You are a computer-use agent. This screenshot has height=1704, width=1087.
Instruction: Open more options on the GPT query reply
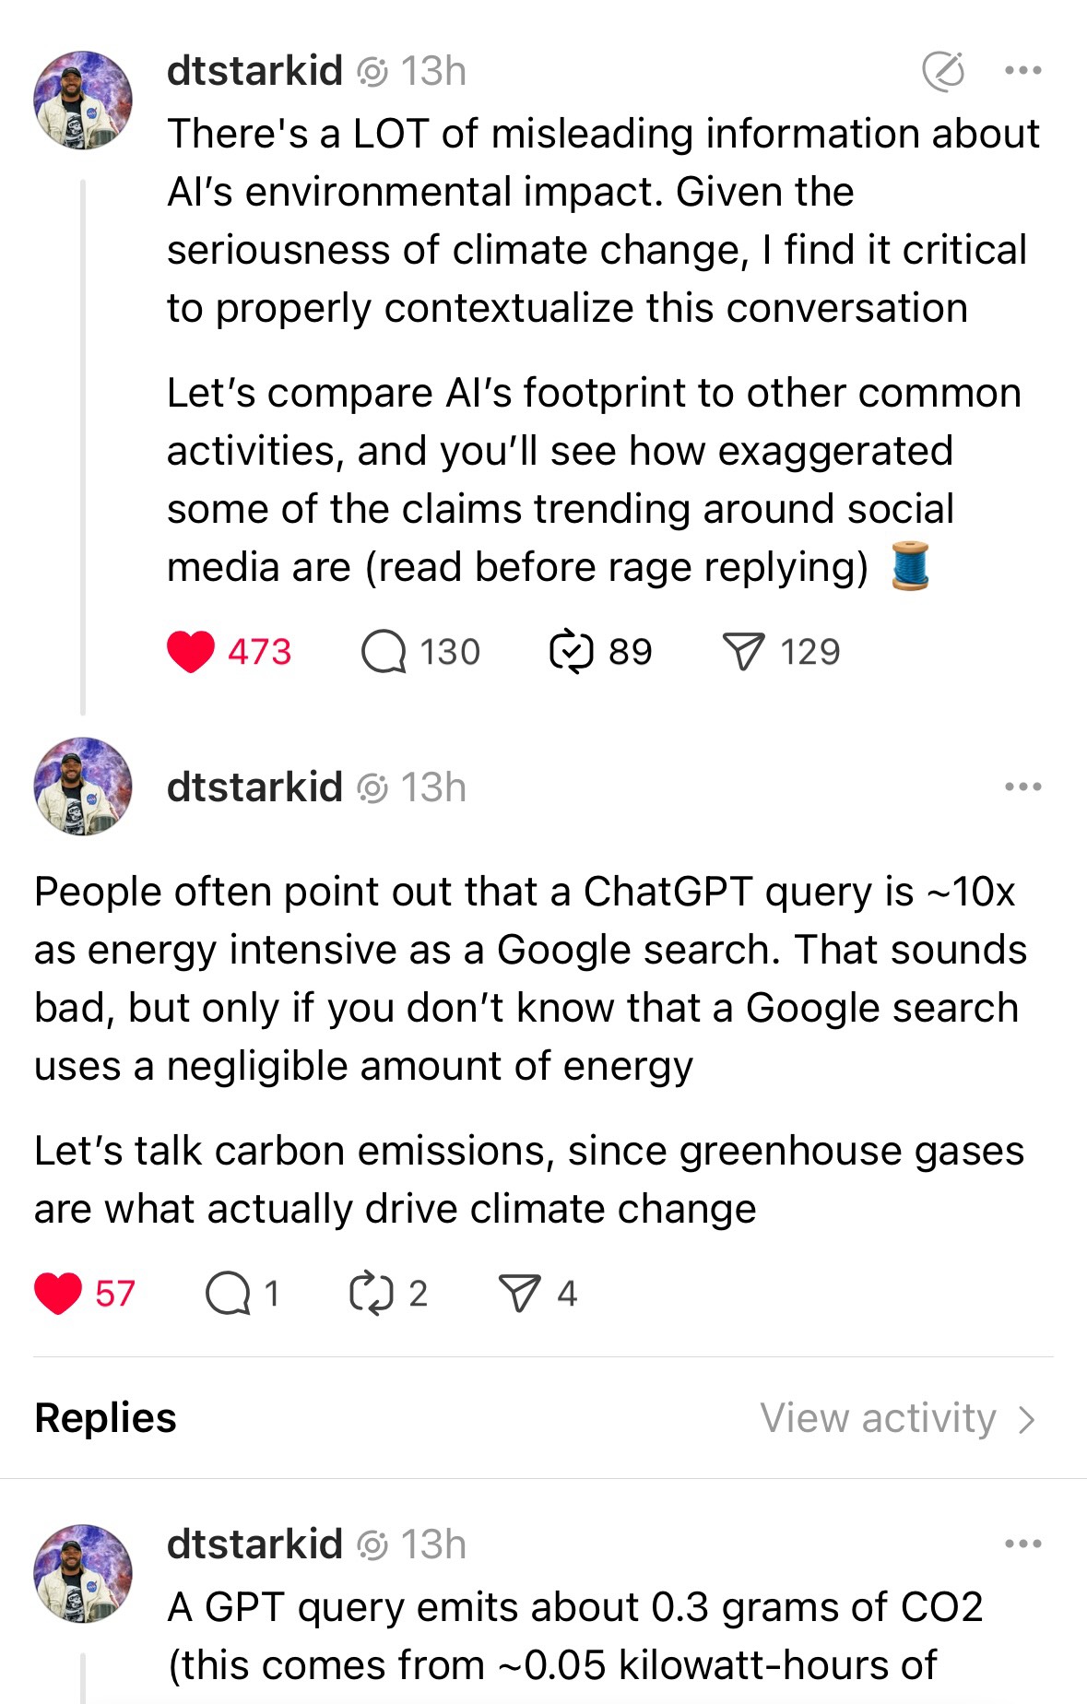pos(1022,1544)
